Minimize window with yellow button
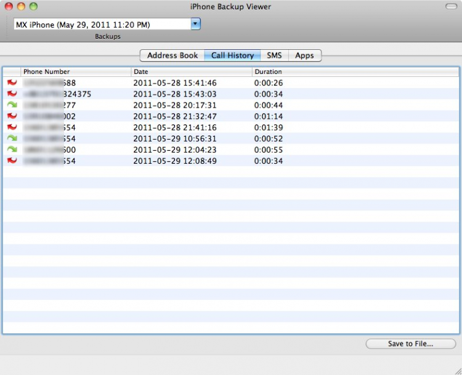Screen dimensions: 462x375 pyautogui.click(x=21, y=6)
